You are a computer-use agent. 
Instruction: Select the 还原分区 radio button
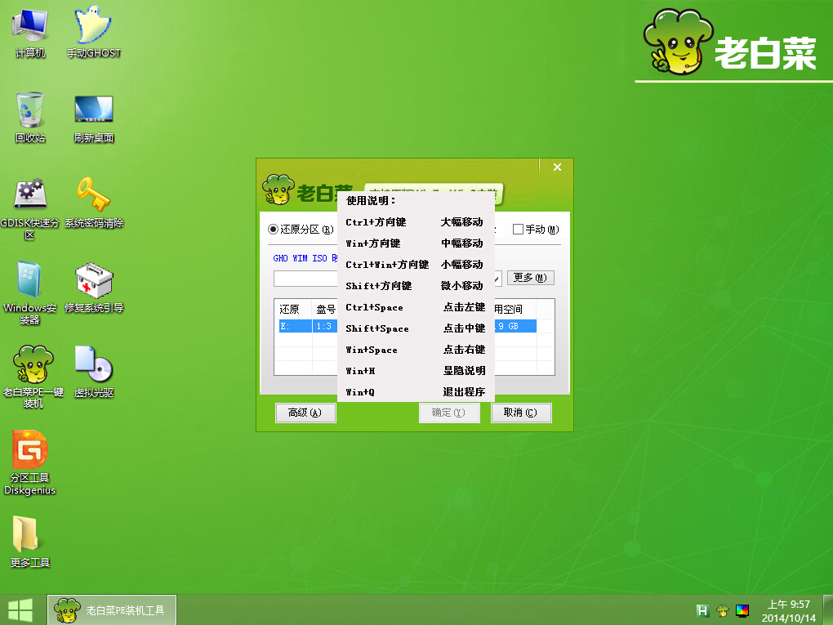[x=274, y=230]
